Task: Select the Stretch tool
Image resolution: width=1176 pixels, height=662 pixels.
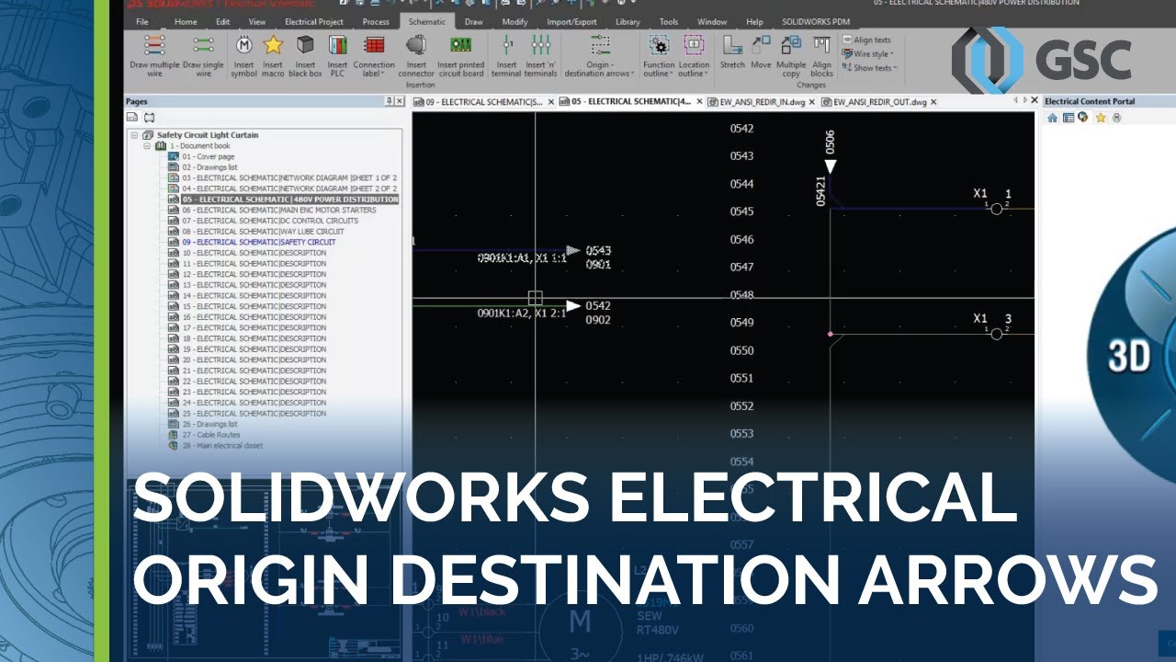Action: (x=732, y=53)
